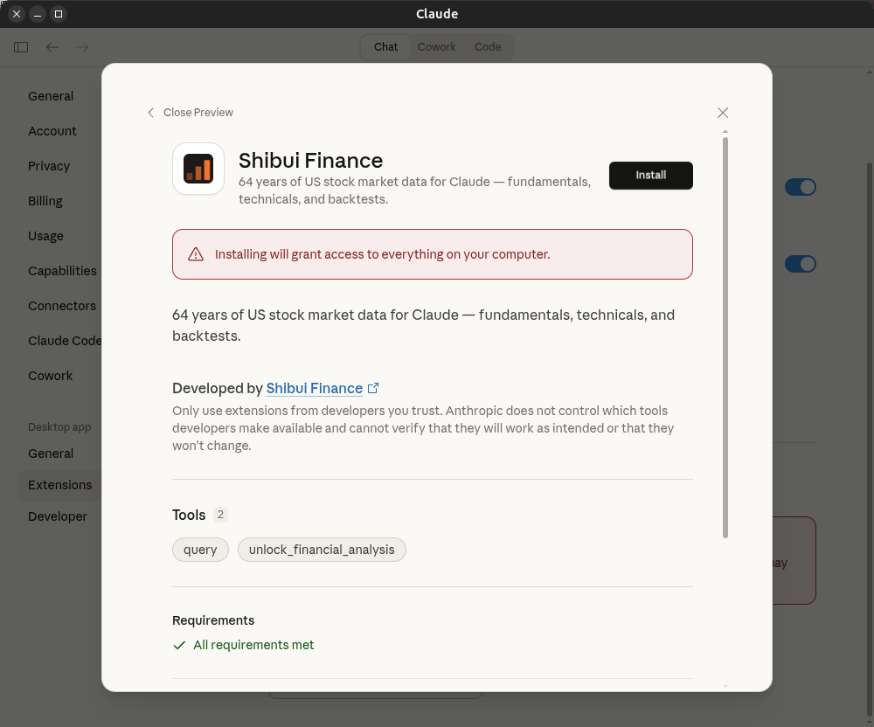Click the green checkmark next to requirements
Image resolution: width=874 pixels, height=727 pixels.
179,645
